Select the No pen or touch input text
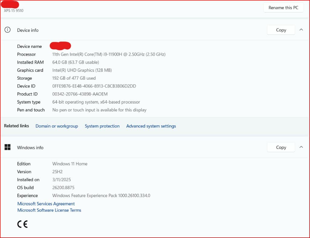310x238 pixels. (99, 110)
